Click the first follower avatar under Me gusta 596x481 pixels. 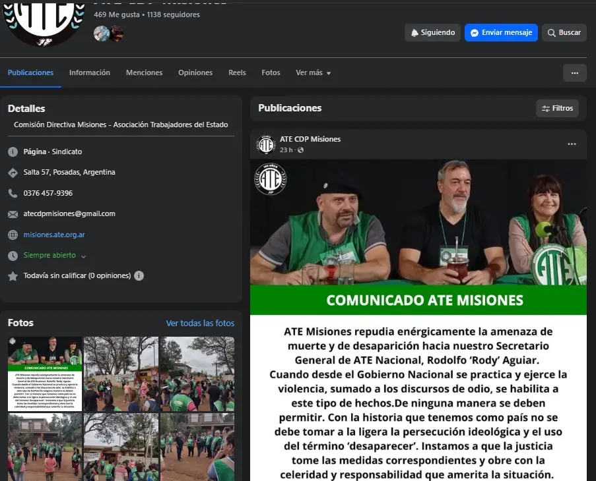coord(102,34)
